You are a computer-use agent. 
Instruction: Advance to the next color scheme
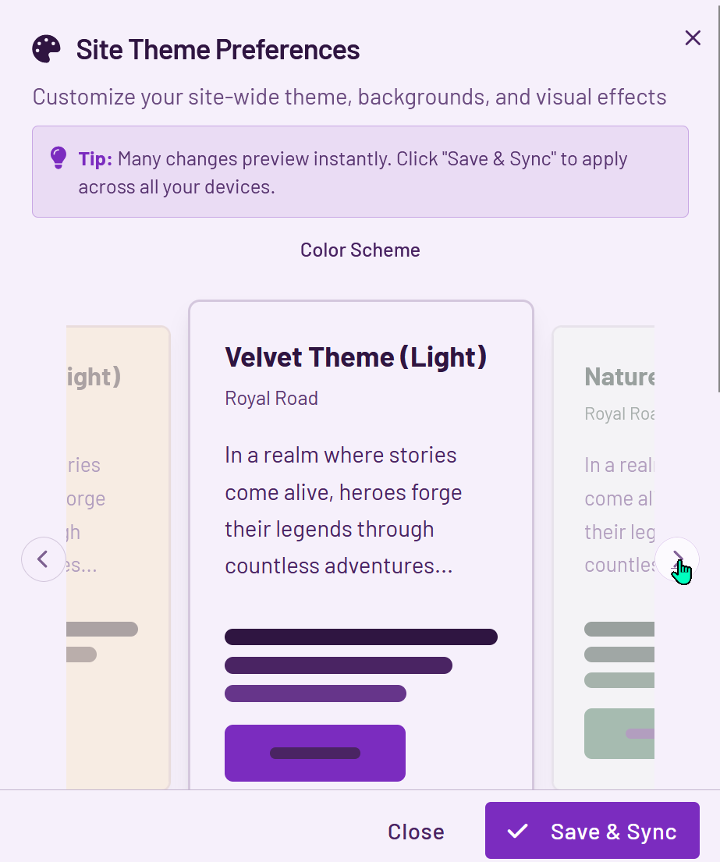tap(676, 559)
